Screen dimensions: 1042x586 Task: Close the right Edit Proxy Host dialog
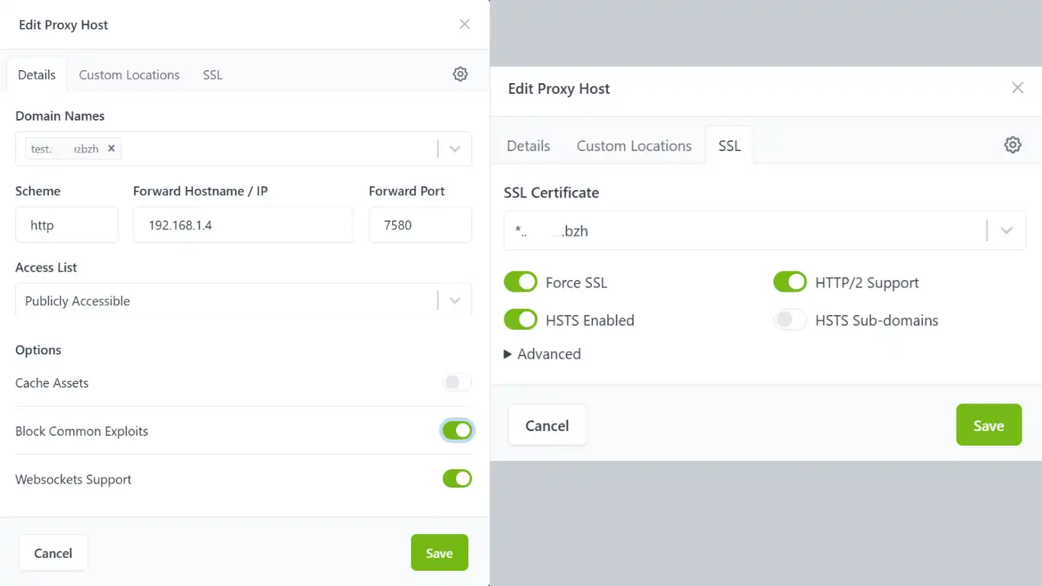(x=1017, y=88)
